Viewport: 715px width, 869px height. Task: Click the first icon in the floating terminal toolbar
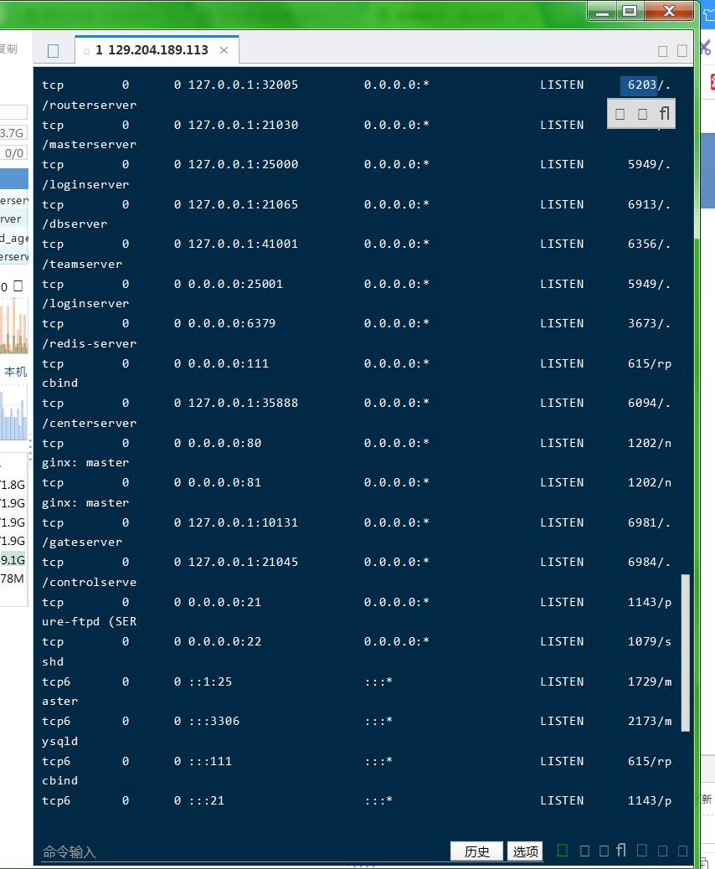[620, 114]
